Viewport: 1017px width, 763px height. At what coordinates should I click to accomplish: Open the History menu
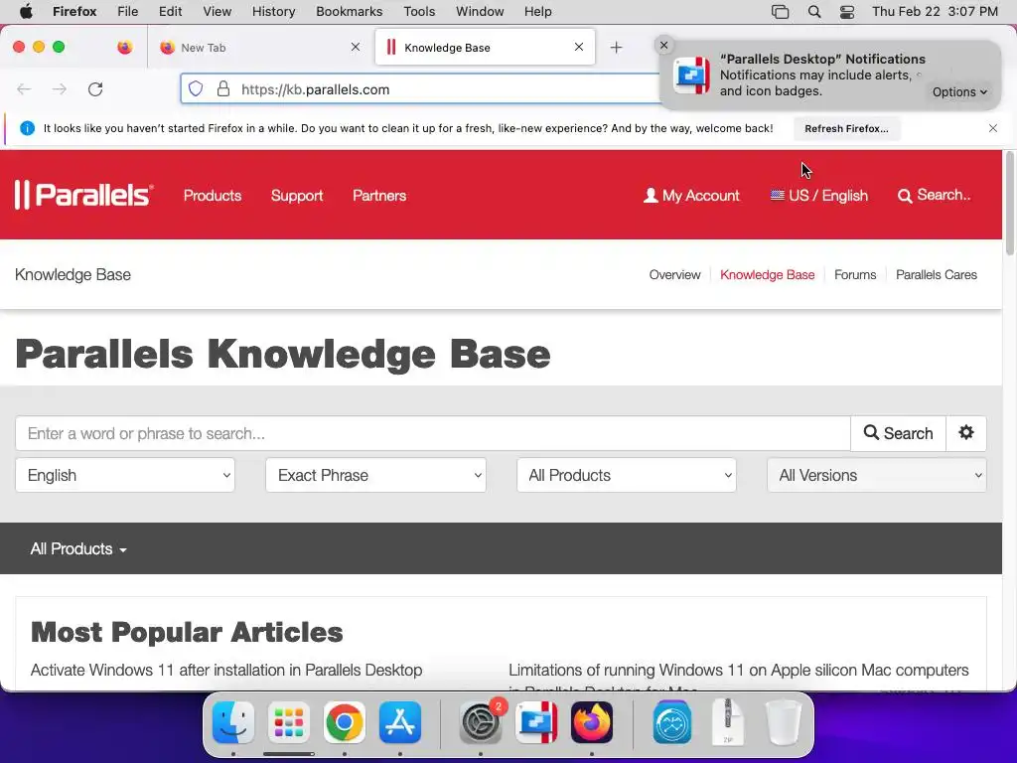tap(273, 12)
